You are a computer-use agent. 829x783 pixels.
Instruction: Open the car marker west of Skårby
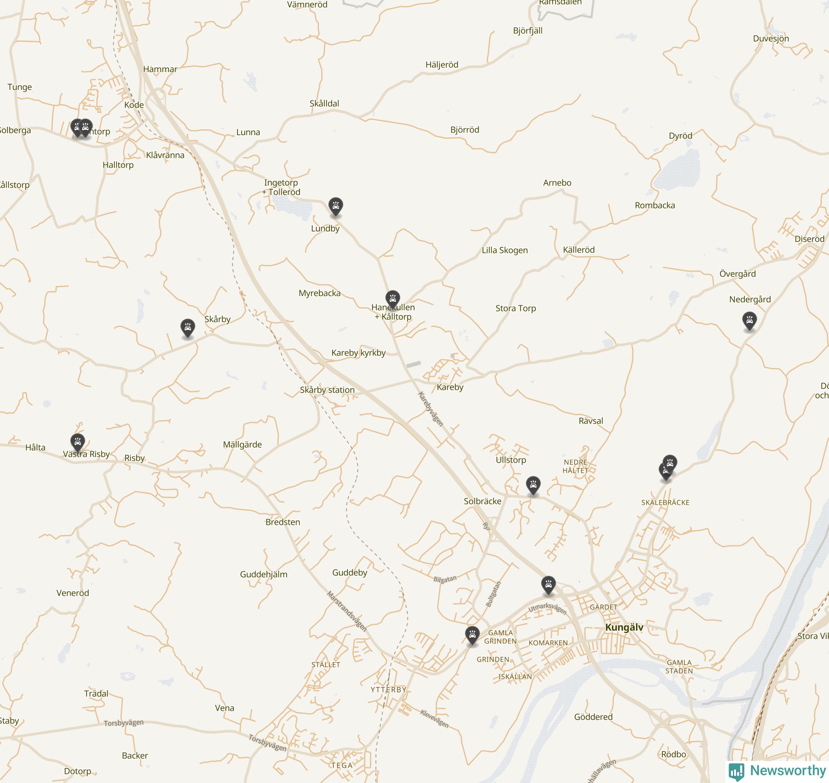click(x=188, y=328)
